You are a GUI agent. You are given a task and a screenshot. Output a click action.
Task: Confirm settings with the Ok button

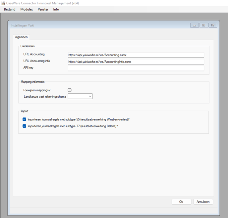[181, 202]
